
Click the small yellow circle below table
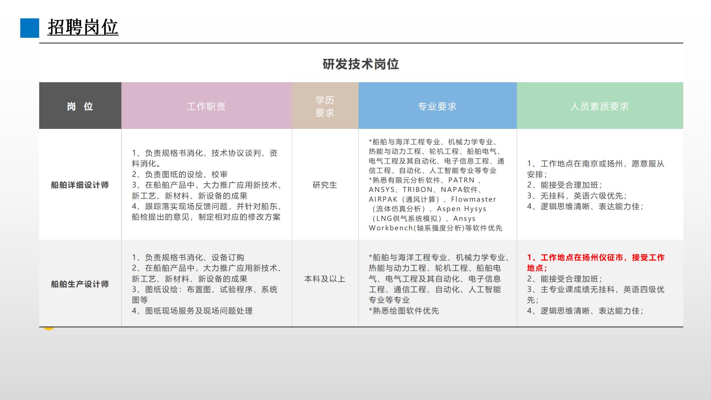(48, 328)
